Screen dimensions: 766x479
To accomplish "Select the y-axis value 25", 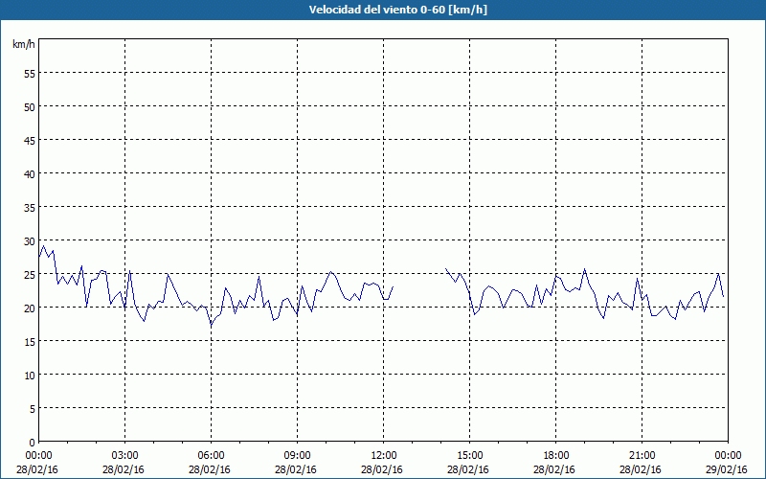I will tap(30, 274).
